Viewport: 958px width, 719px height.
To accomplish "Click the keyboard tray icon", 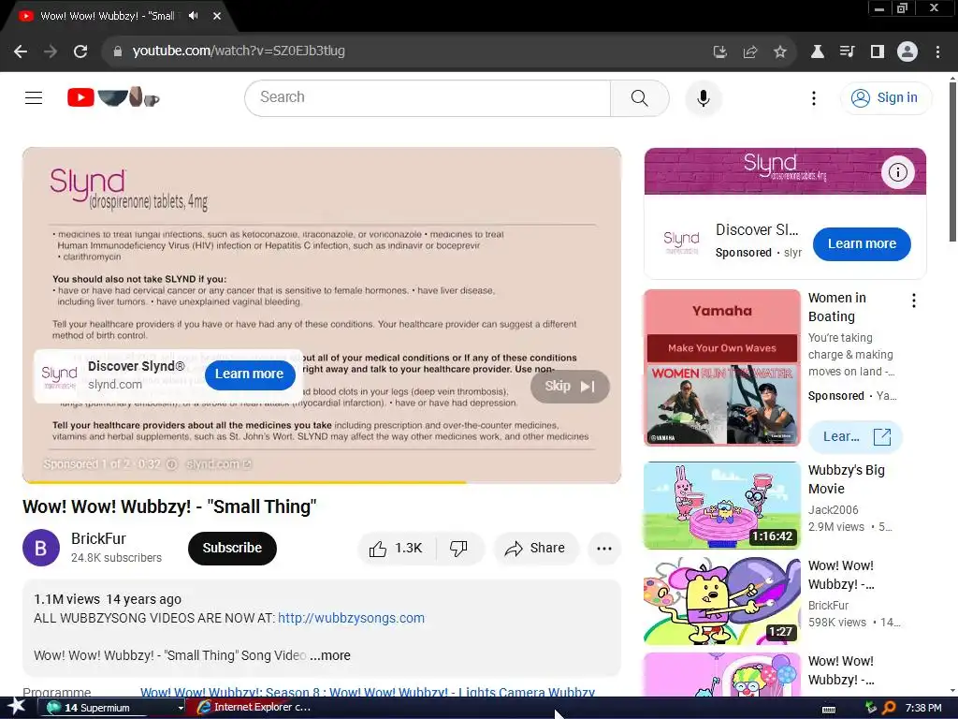I will click(x=829, y=710).
